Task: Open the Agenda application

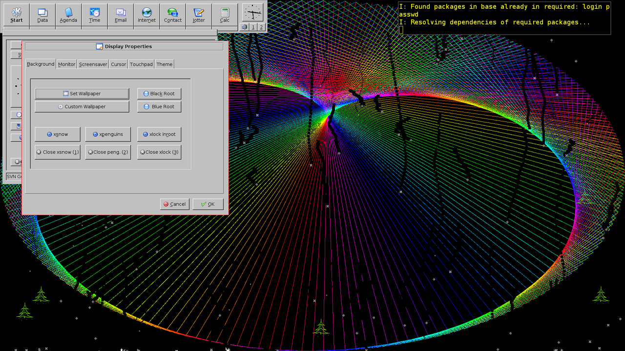Action: pyautogui.click(x=68, y=14)
